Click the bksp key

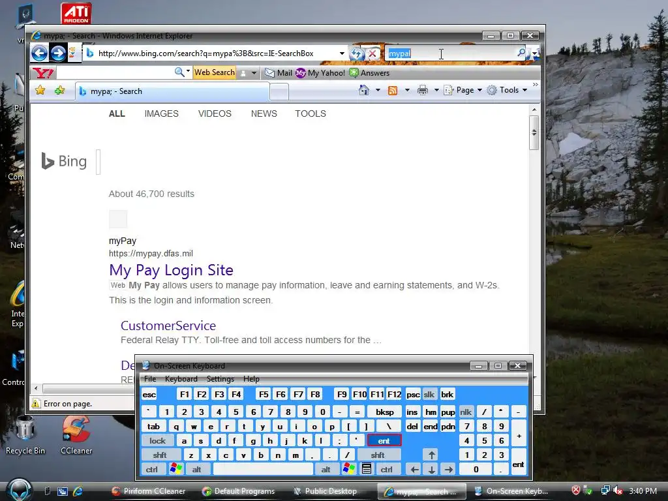click(x=385, y=412)
